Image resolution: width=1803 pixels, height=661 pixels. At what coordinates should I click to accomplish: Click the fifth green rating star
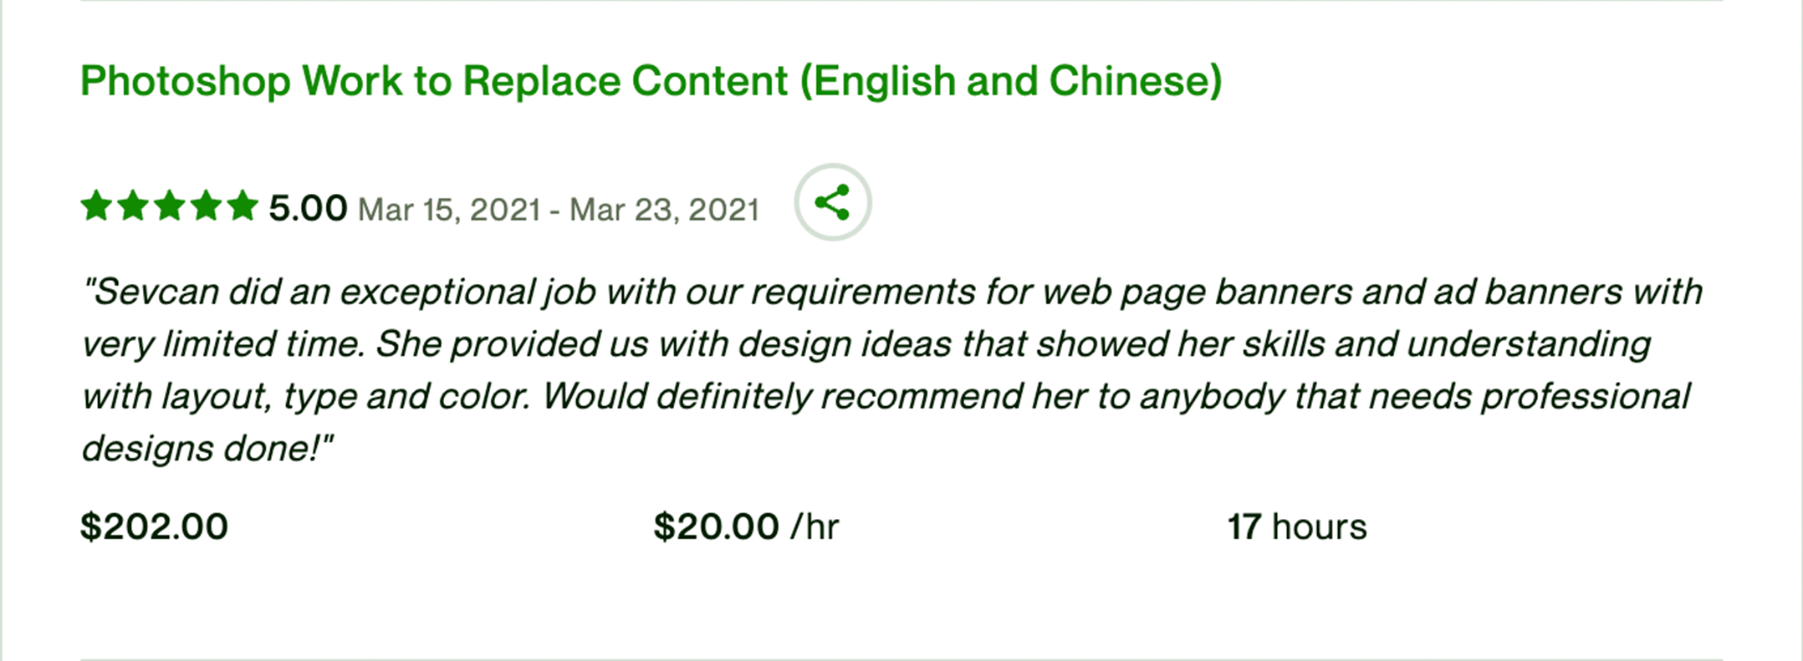pos(243,206)
